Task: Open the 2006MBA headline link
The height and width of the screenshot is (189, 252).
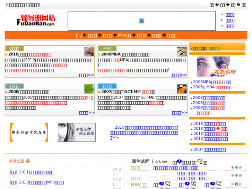Action: coord(125,54)
